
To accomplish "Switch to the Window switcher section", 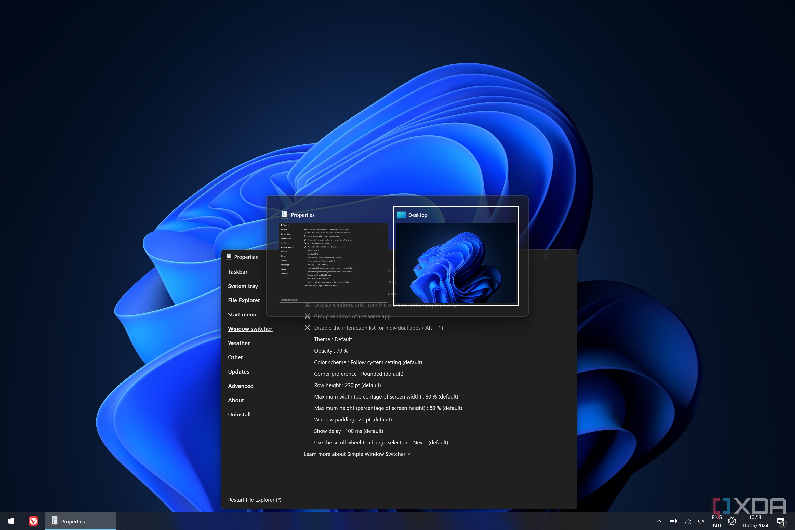I will [250, 328].
